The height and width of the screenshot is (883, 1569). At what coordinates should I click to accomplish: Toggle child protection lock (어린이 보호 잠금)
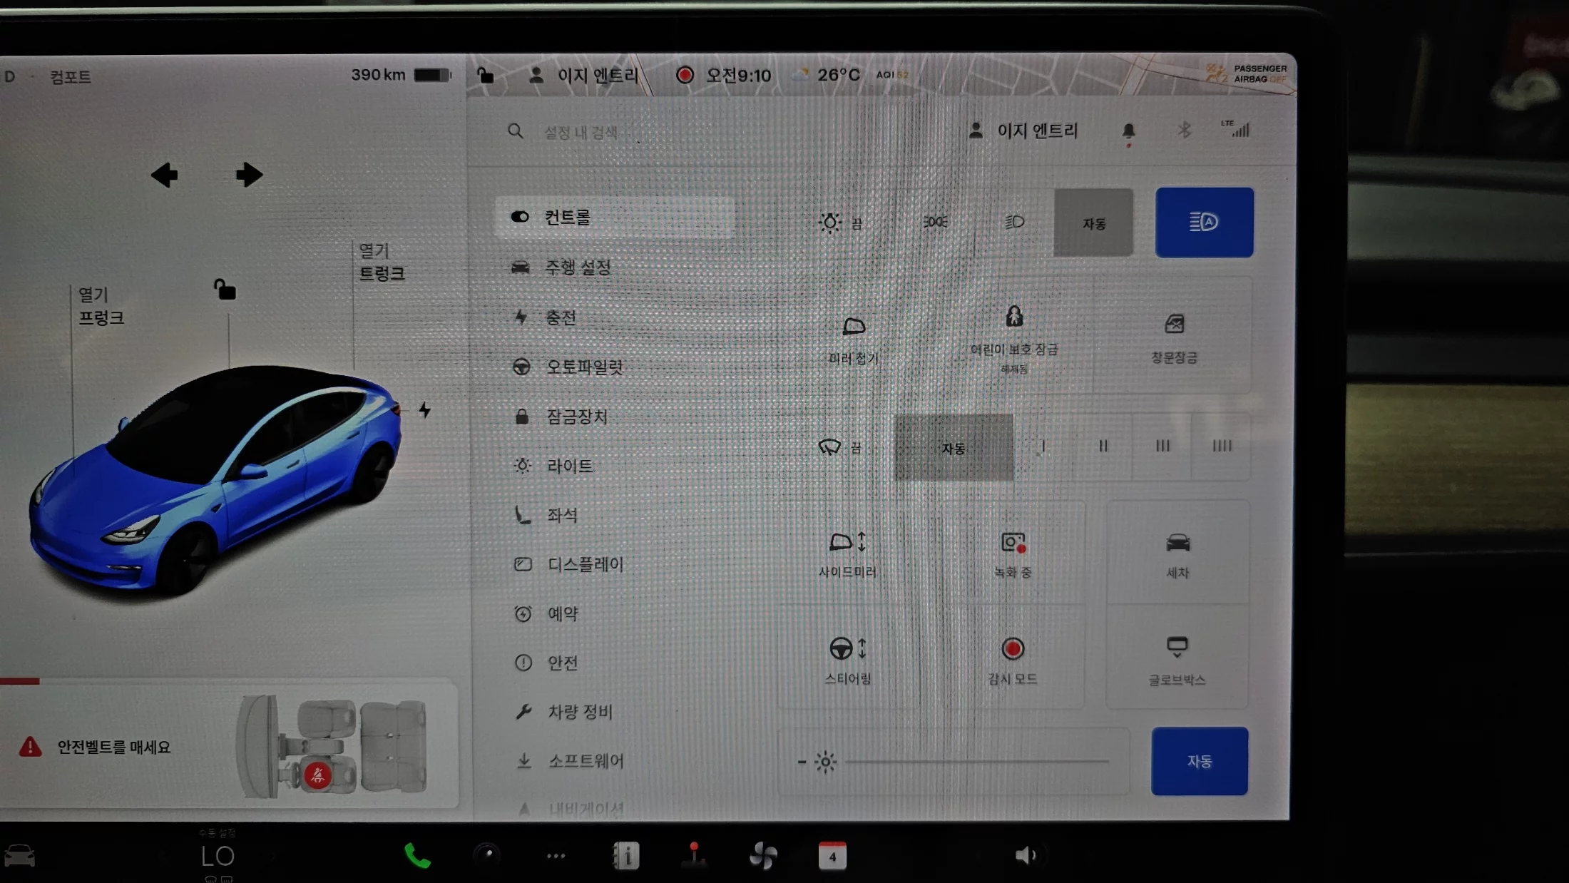coord(1013,317)
